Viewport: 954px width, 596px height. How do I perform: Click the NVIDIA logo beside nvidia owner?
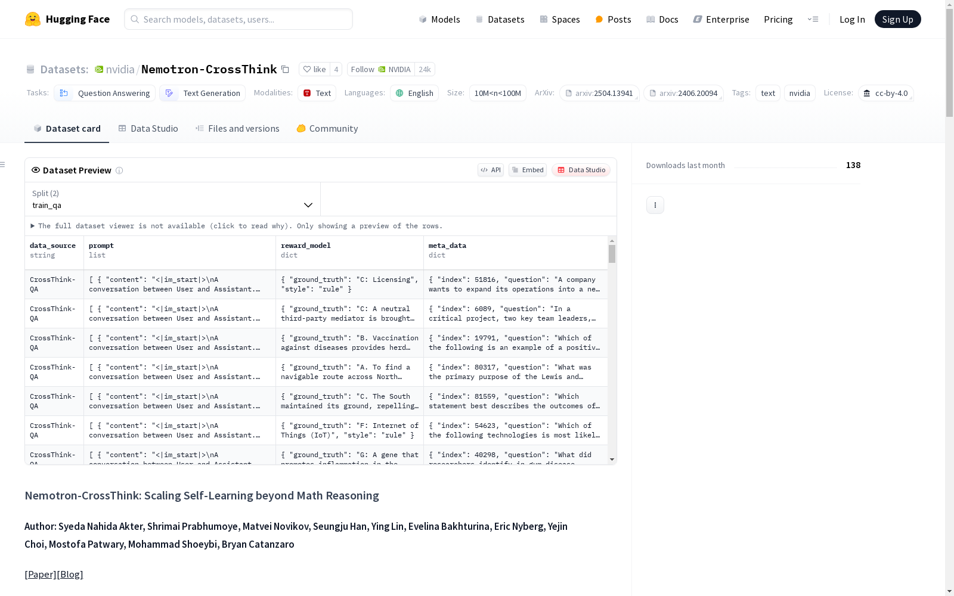point(99,69)
